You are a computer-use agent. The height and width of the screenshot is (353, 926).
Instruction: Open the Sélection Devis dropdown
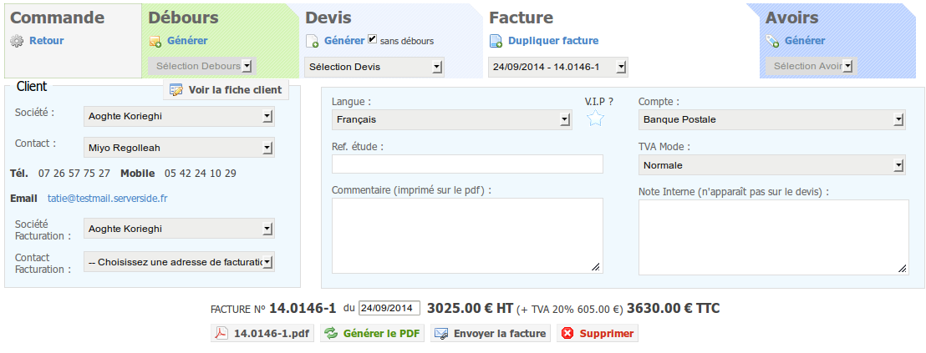(374, 67)
